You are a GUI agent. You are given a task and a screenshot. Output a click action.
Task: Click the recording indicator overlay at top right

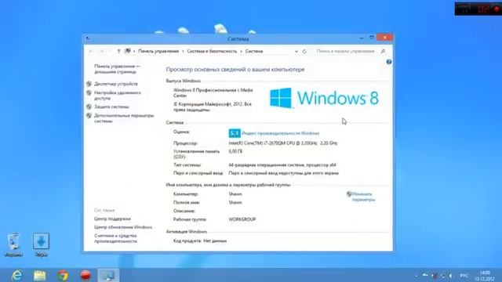[478, 9]
